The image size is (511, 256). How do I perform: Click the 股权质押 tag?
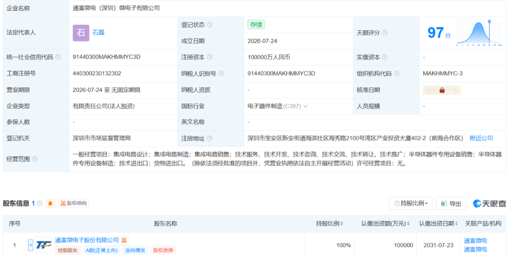163,250
